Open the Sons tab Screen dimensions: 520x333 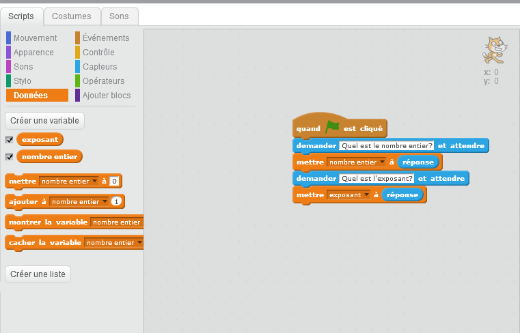[x=120, y=16]
